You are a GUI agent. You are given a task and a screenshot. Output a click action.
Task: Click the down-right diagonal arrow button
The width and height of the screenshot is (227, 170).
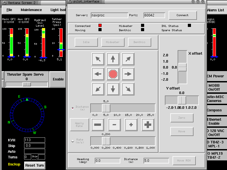coord(128,89)
